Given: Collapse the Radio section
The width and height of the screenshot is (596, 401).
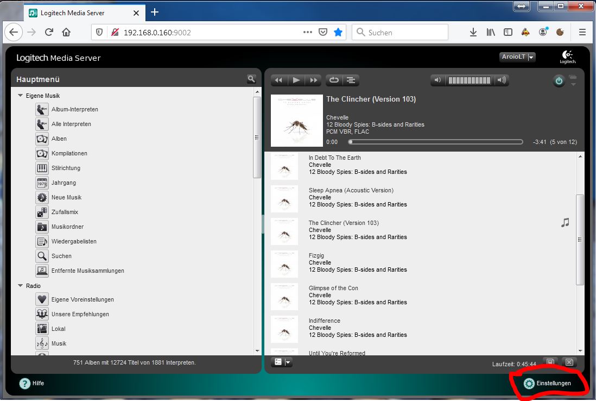Looking at the screenshot, I should (21, 285).
